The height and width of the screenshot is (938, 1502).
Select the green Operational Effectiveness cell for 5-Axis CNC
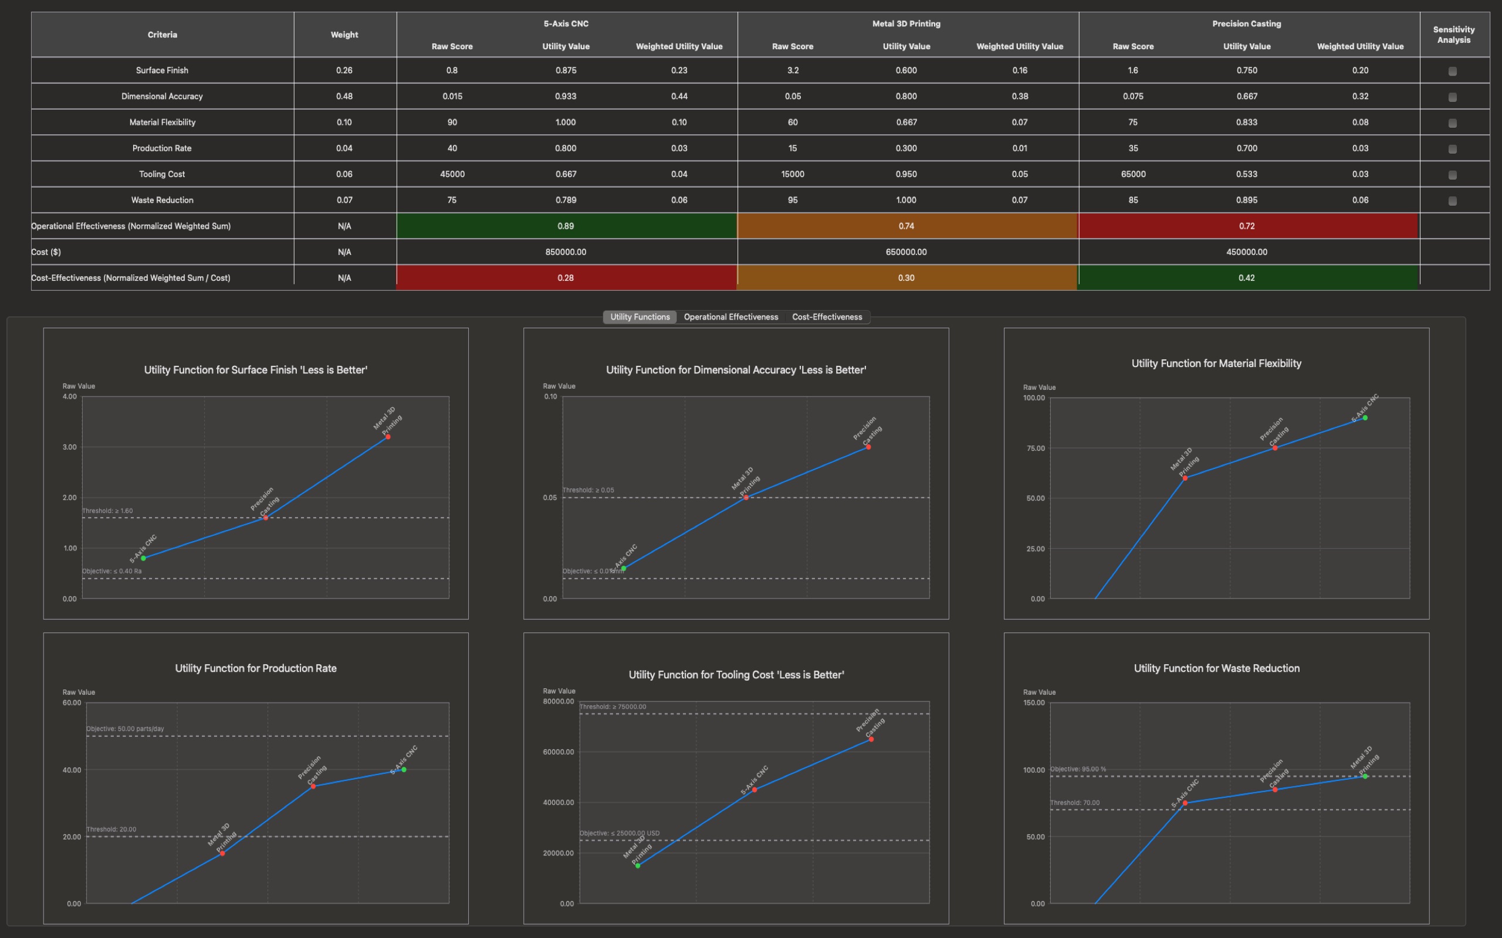pos(566,226)
